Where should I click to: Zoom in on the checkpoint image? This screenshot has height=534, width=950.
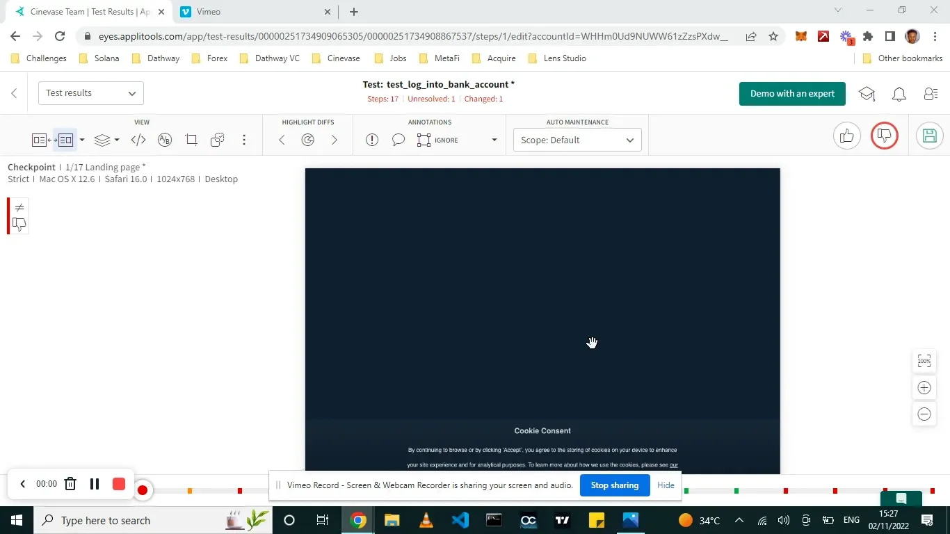click(x=924, y=387)
